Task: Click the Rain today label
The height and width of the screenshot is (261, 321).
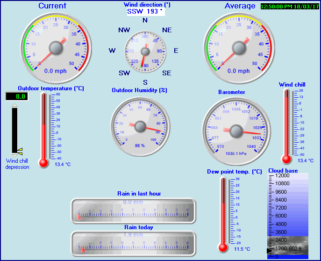Action: coord(139,227)
